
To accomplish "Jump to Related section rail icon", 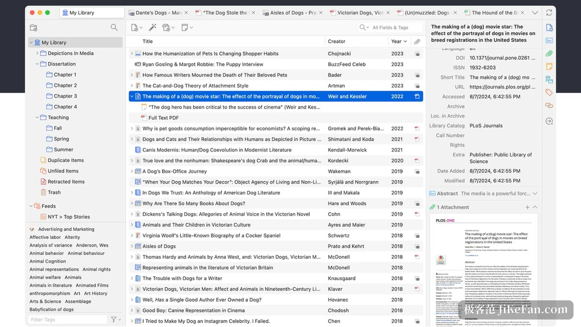I will click(549, 105).
